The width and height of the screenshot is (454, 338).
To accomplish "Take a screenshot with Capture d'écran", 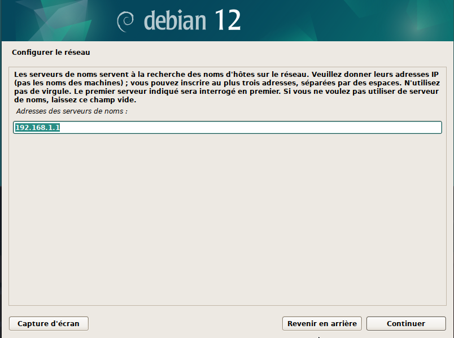I will (x=49, y=323).
